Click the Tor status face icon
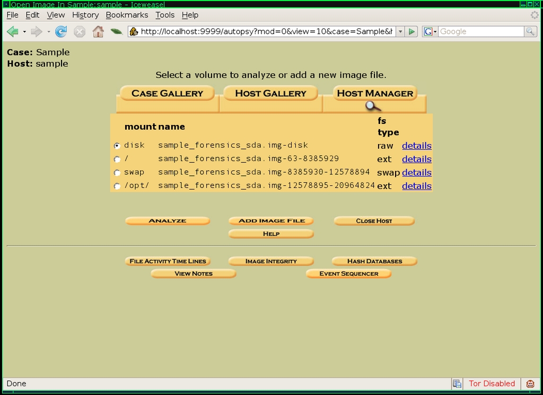 pos(530,384)
